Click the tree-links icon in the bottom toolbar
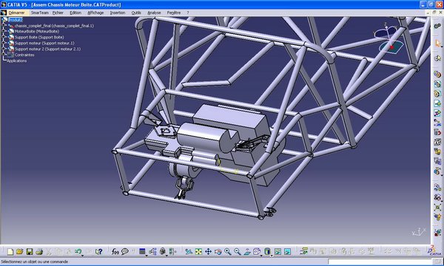The image size is (444, 266). [x=152, y=251]
